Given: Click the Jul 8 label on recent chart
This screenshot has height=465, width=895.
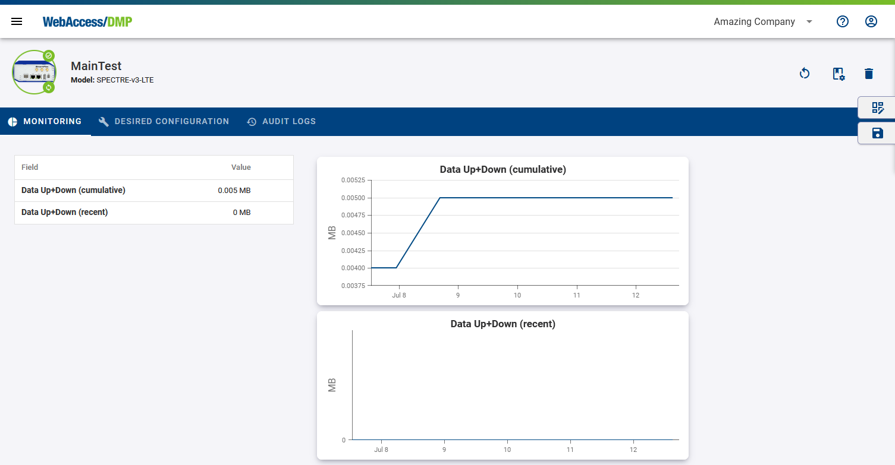Looking at the screenshot, I should (381, 450).
